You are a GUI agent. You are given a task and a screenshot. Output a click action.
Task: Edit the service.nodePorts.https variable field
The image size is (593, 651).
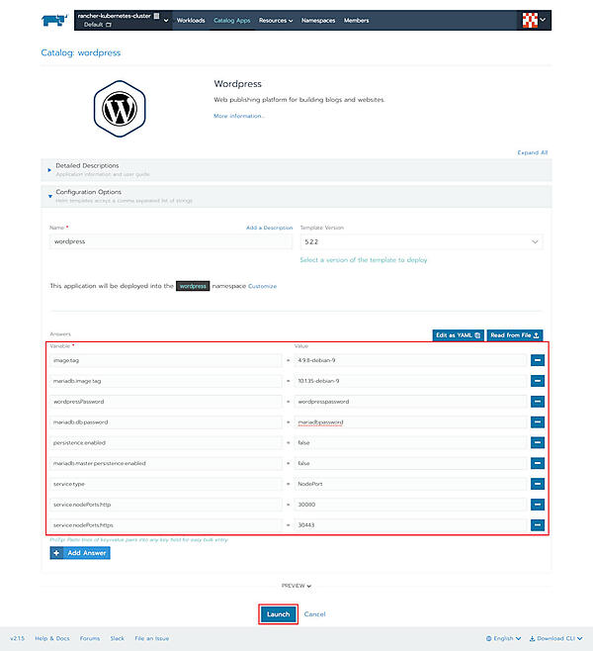pos(166,525)
